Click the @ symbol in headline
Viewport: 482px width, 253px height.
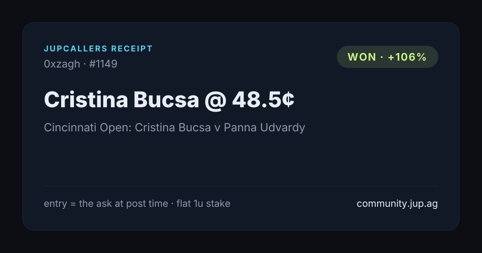point(215,100)
